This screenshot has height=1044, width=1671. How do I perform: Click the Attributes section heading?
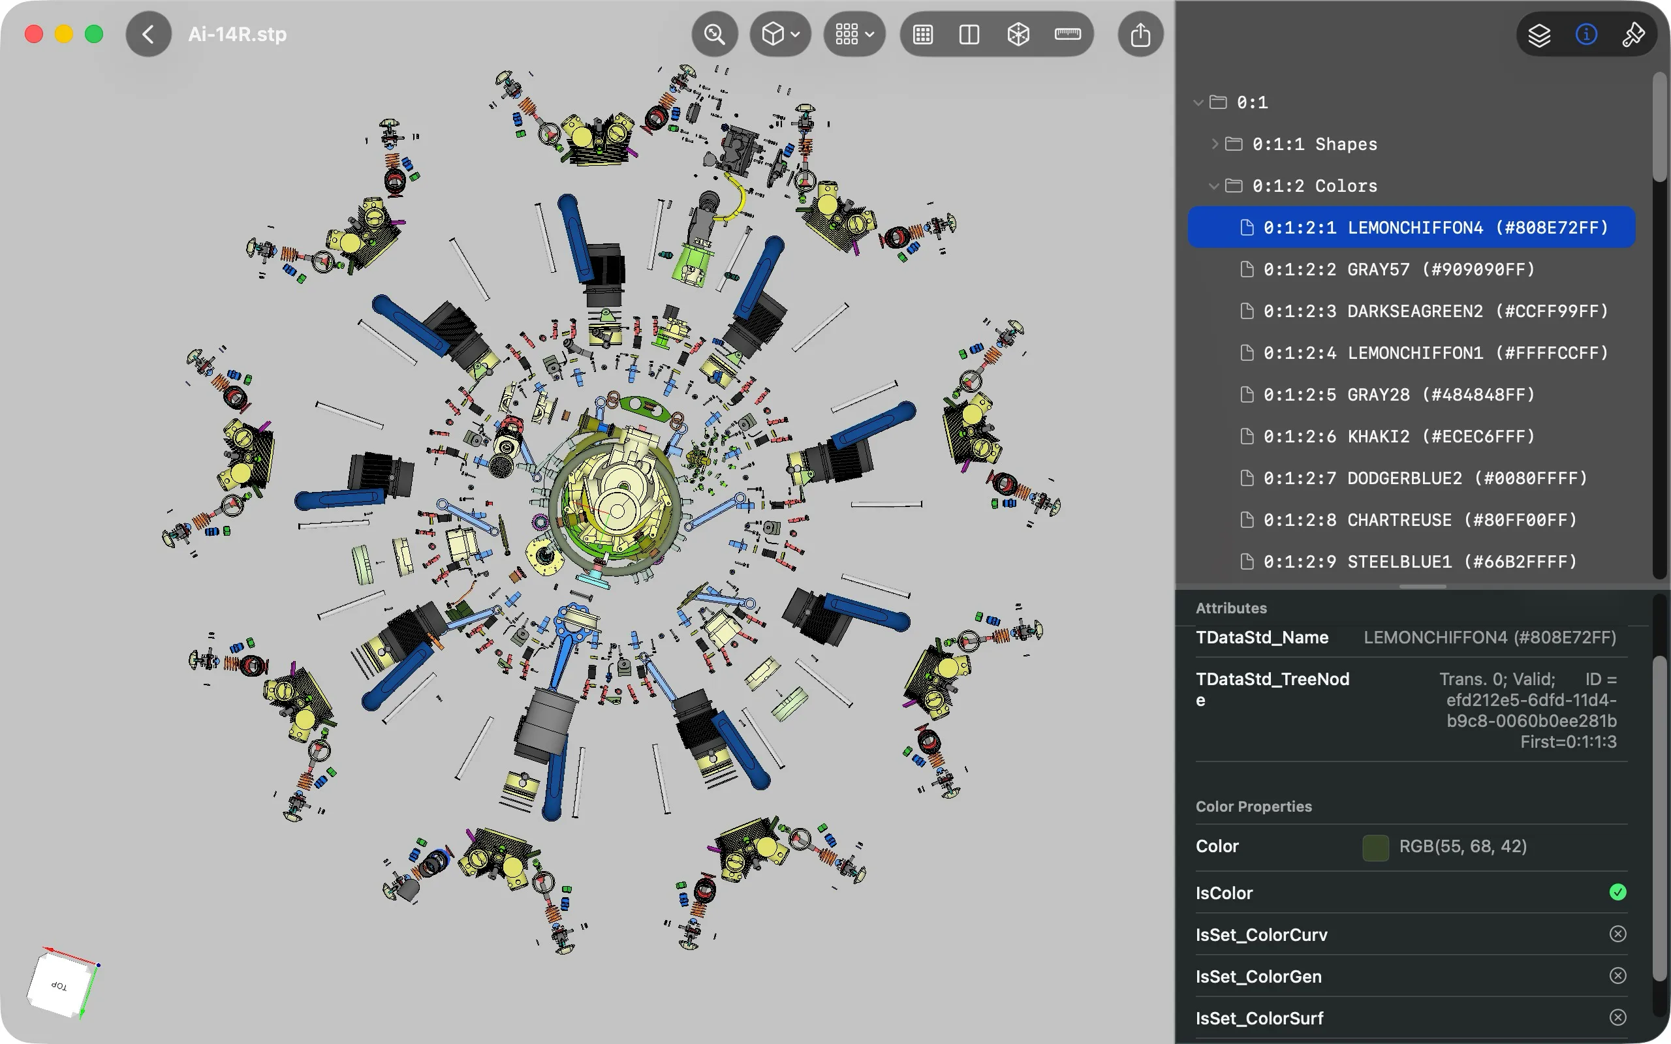click(x=1231, y=608)
